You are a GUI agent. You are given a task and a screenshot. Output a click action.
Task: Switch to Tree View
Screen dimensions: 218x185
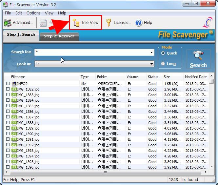(85, 23)
